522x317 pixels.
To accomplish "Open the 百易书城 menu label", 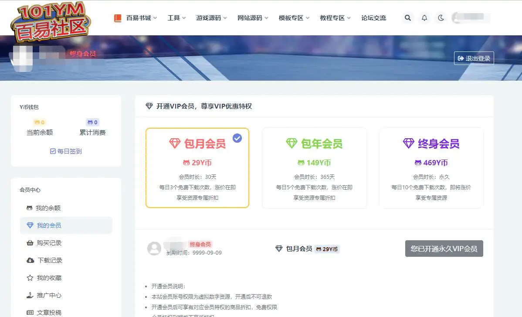I will (139, 18).
